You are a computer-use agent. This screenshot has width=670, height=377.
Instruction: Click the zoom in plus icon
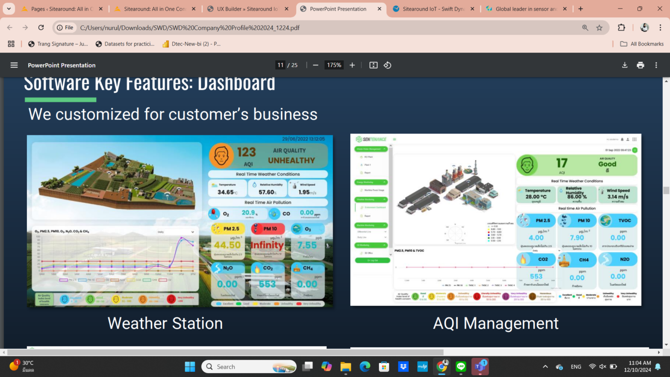point(352,65)
